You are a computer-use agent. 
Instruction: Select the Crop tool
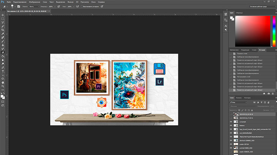3,30
